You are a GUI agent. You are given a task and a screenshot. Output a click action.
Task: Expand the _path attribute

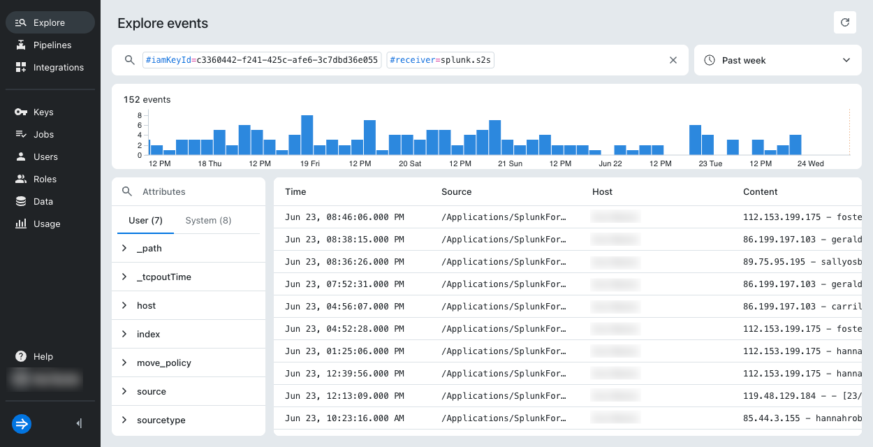[189, 248]
